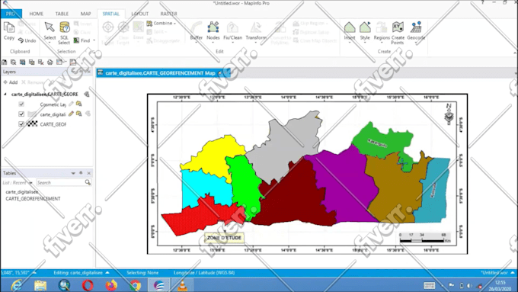Click the editable pencil icon for carte_digitali layer
Viewport: 518px width, 292px height.
tap(71, 114)
